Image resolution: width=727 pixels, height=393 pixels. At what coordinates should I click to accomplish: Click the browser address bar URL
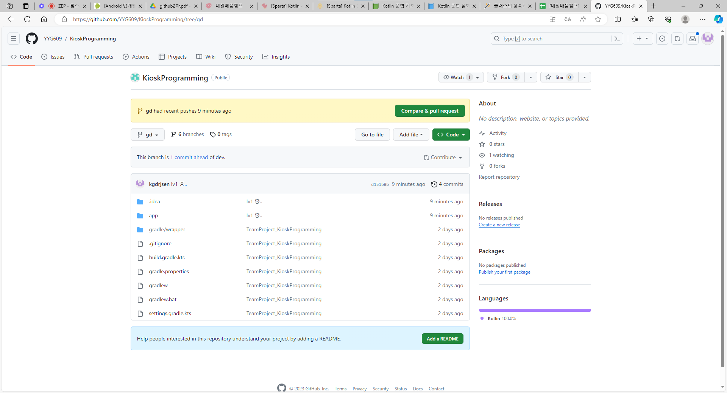(x=138, y=19)
